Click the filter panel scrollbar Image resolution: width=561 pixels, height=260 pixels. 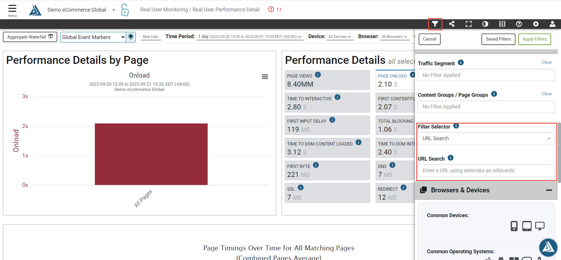pyautogui.click(x=559, y=152)
